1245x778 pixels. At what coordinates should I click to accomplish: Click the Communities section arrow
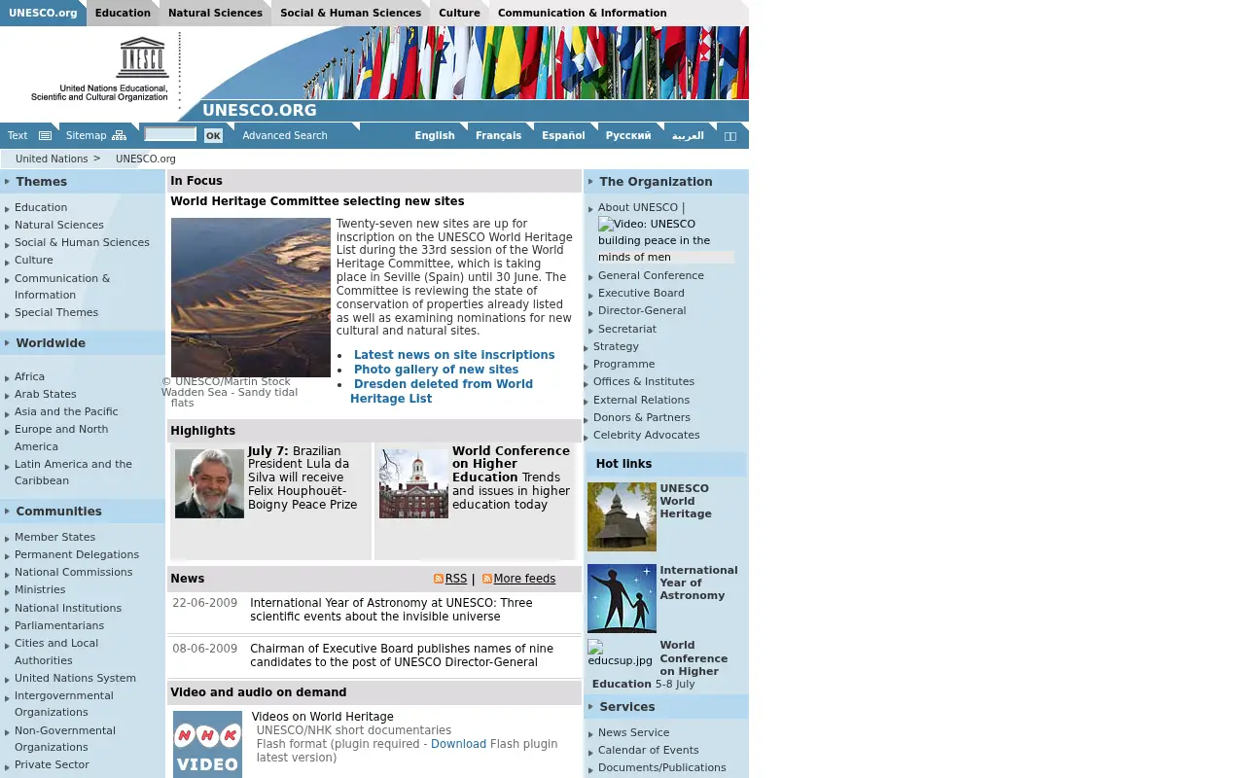7,512
